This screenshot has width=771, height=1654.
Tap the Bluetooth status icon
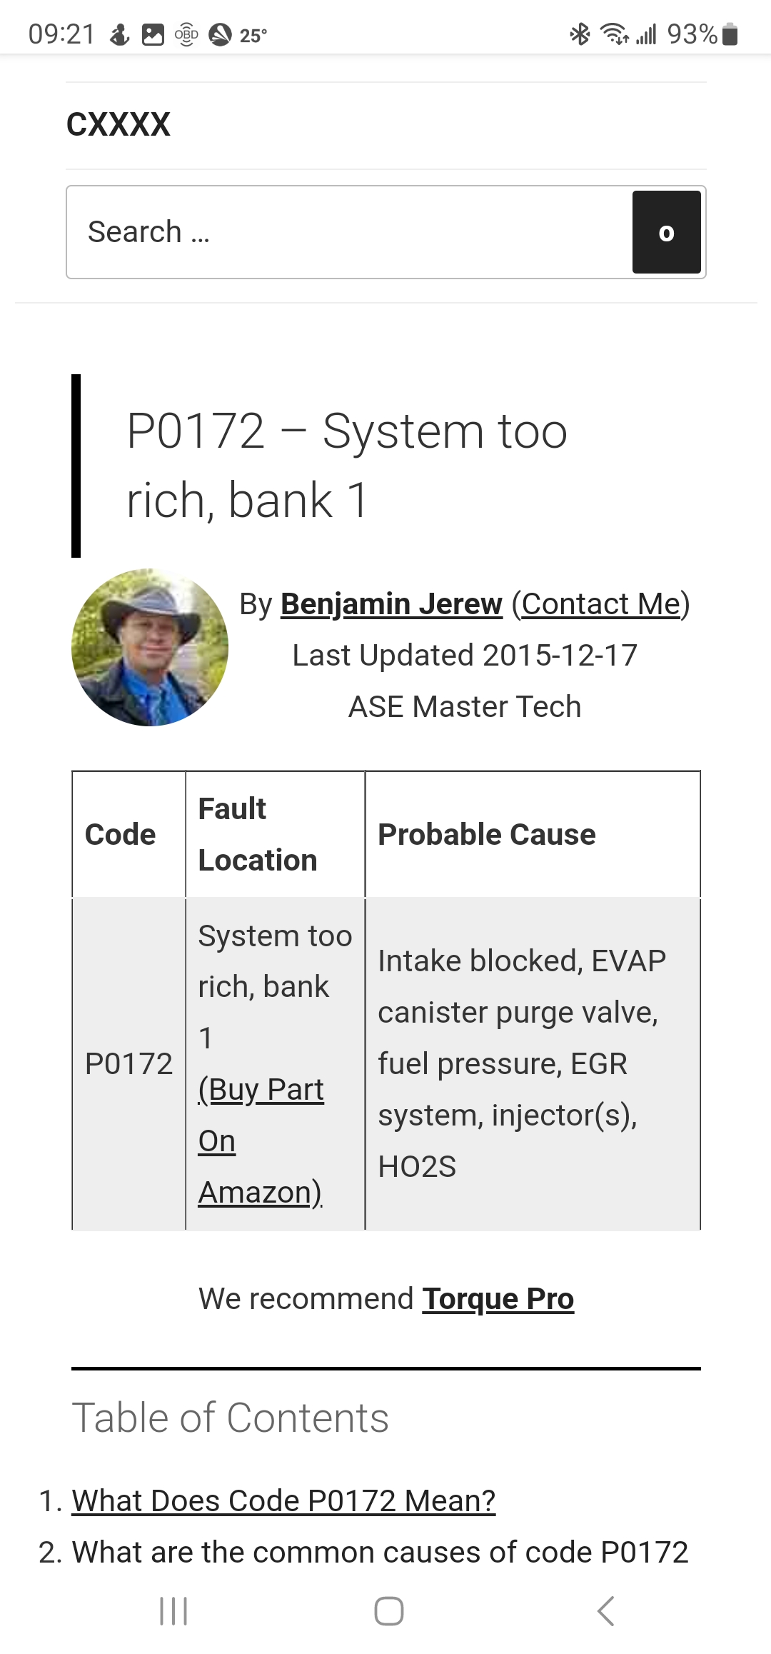pyautogui.click(x=580, y=34)
